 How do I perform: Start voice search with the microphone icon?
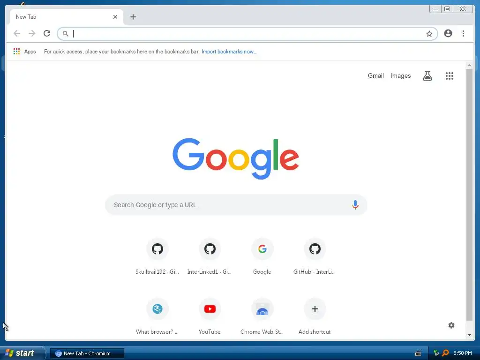(x=355, y=205)
